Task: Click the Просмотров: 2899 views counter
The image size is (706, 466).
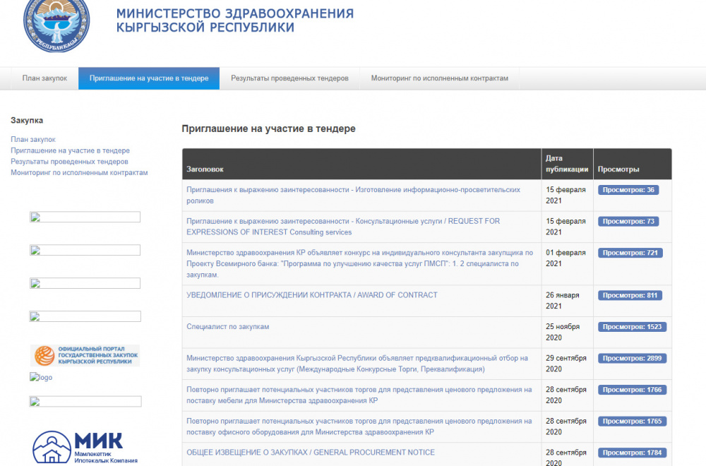Action: [630, 358]
